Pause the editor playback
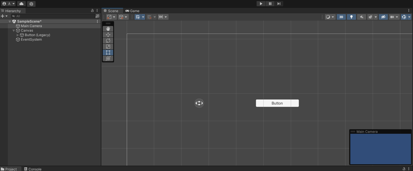Viewport: 413px width, 171px height. click(270, 4)
